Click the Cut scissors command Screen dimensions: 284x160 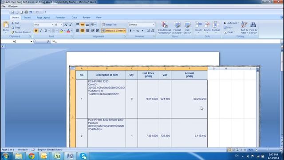[x=15, y=23]
